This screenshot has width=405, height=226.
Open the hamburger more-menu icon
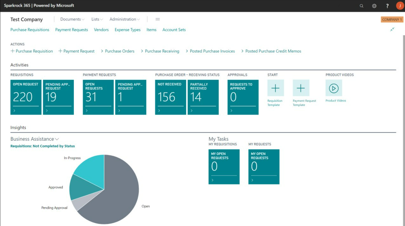pyautogui.click(x=158, y=19)
